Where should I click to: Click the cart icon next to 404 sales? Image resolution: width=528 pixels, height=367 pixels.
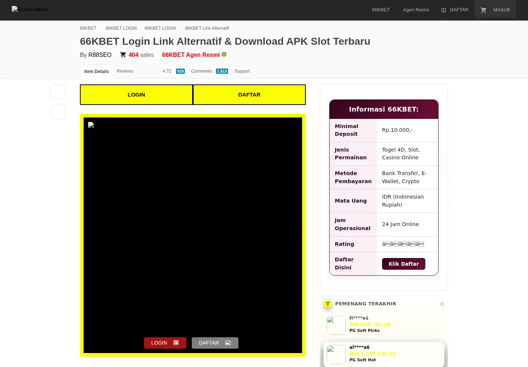(123, 55)
